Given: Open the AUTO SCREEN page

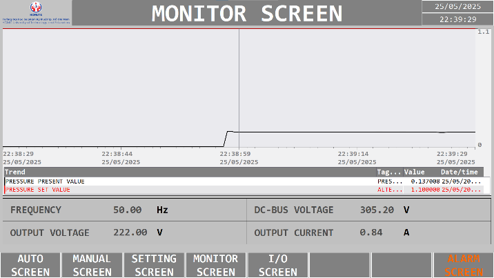Looking at the screenshot, I should click(30, 265).
